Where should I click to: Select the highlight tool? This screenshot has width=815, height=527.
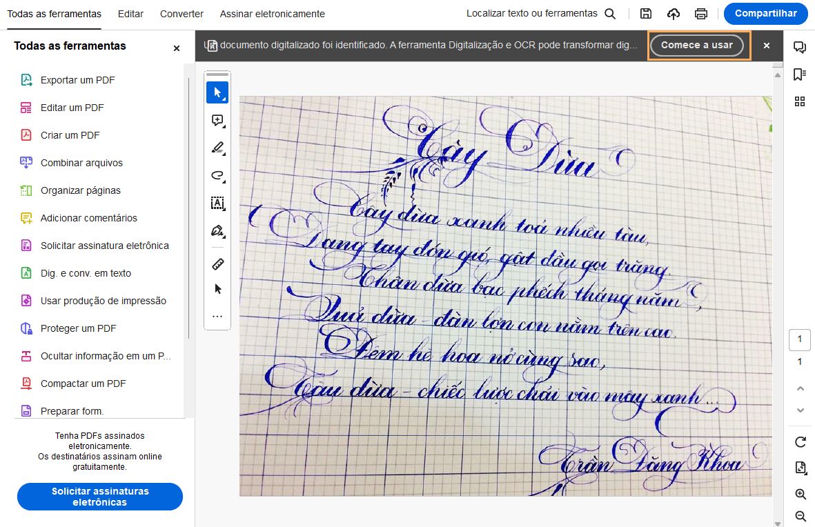[x=217, y=148]
